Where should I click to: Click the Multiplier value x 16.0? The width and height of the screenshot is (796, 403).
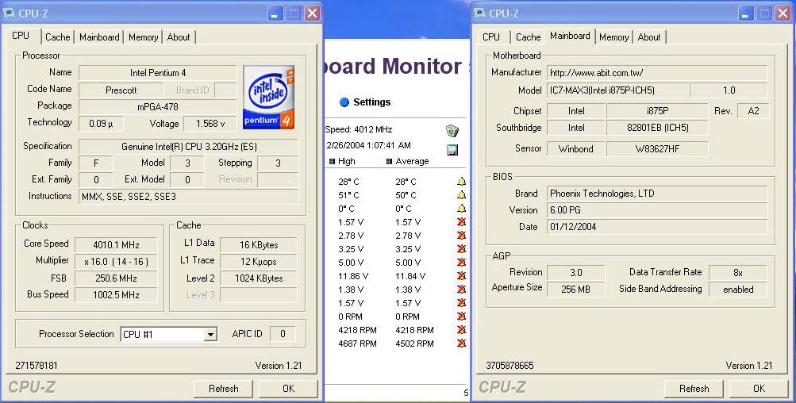[116, 261]
